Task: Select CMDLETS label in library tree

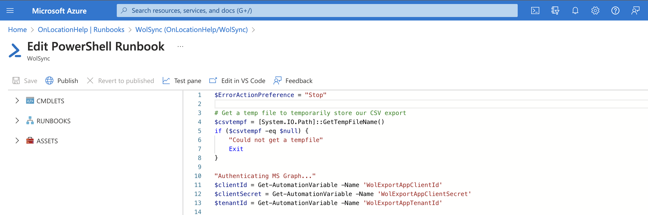Action: click(50, 101)
